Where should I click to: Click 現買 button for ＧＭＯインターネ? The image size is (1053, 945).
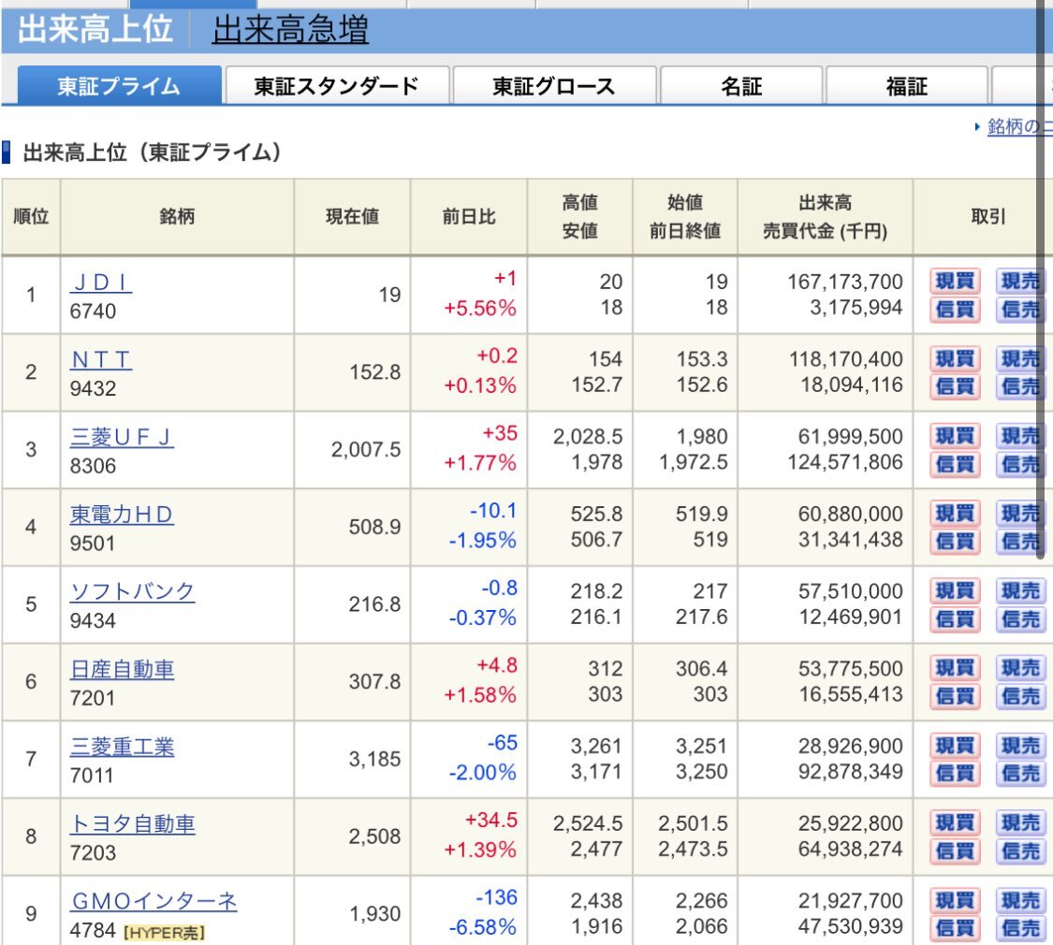(x=955, y=900)
